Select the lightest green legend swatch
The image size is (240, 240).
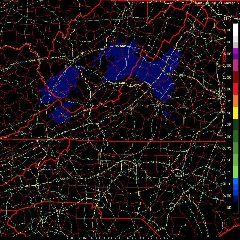click(235, 172)
